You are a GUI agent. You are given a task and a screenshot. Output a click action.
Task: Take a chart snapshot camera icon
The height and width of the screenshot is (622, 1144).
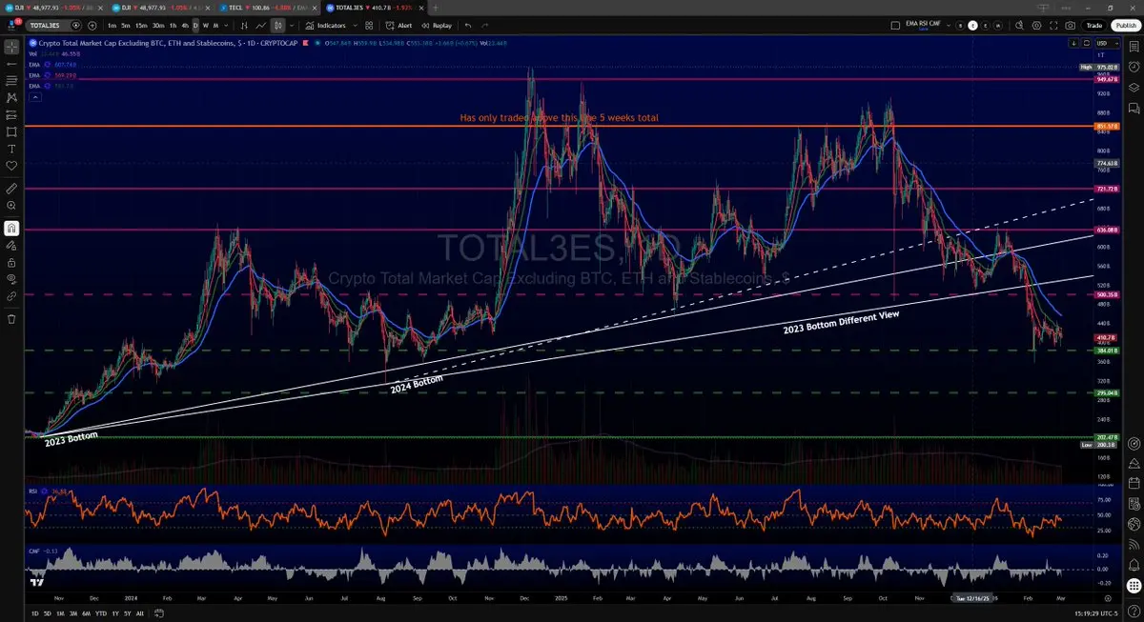pyautogui.click(x=1071, y=26)
